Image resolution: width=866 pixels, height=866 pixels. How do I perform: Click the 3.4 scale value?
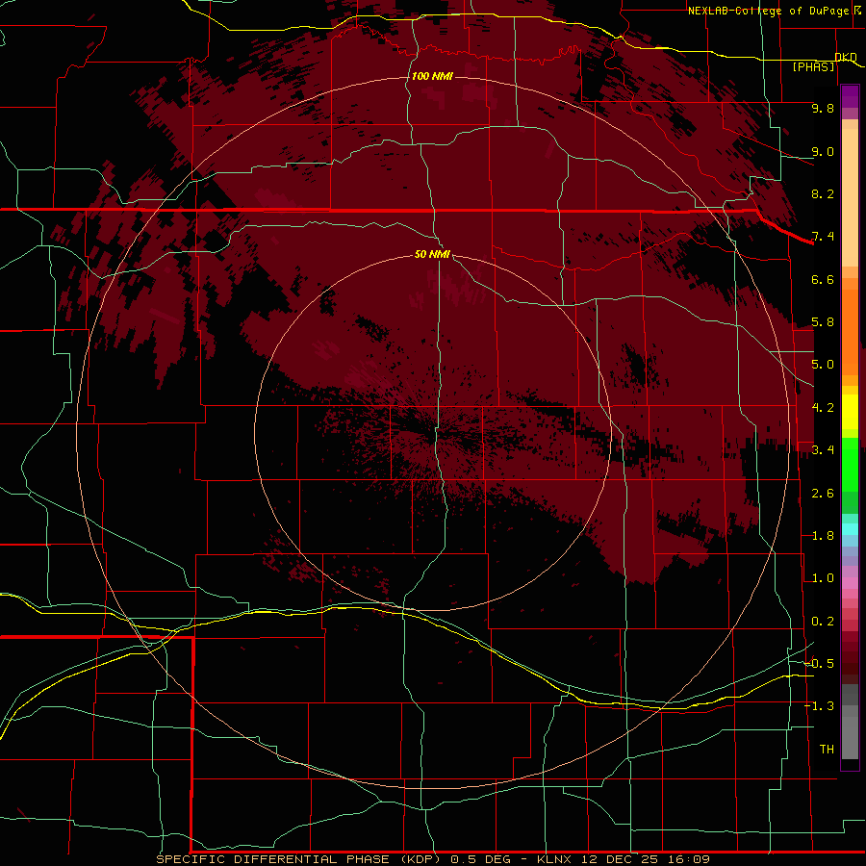823,450
